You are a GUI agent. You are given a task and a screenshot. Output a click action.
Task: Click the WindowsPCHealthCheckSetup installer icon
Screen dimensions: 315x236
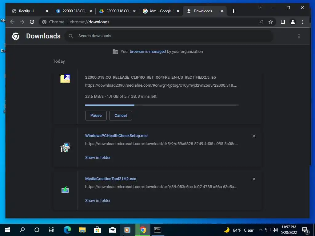pos(65,147)
